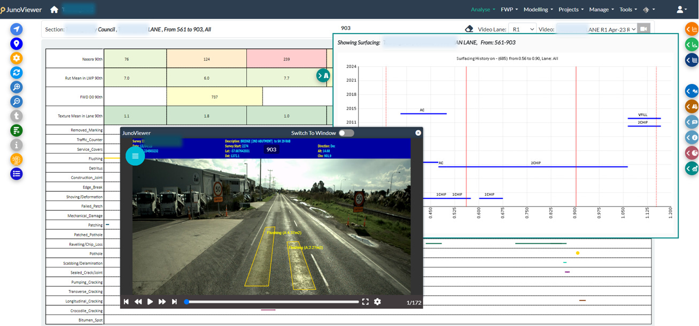The width and height of the screenshot is (699, 326).
Task: Click the 903 chainage badge in video
Action: coord(271,150)
